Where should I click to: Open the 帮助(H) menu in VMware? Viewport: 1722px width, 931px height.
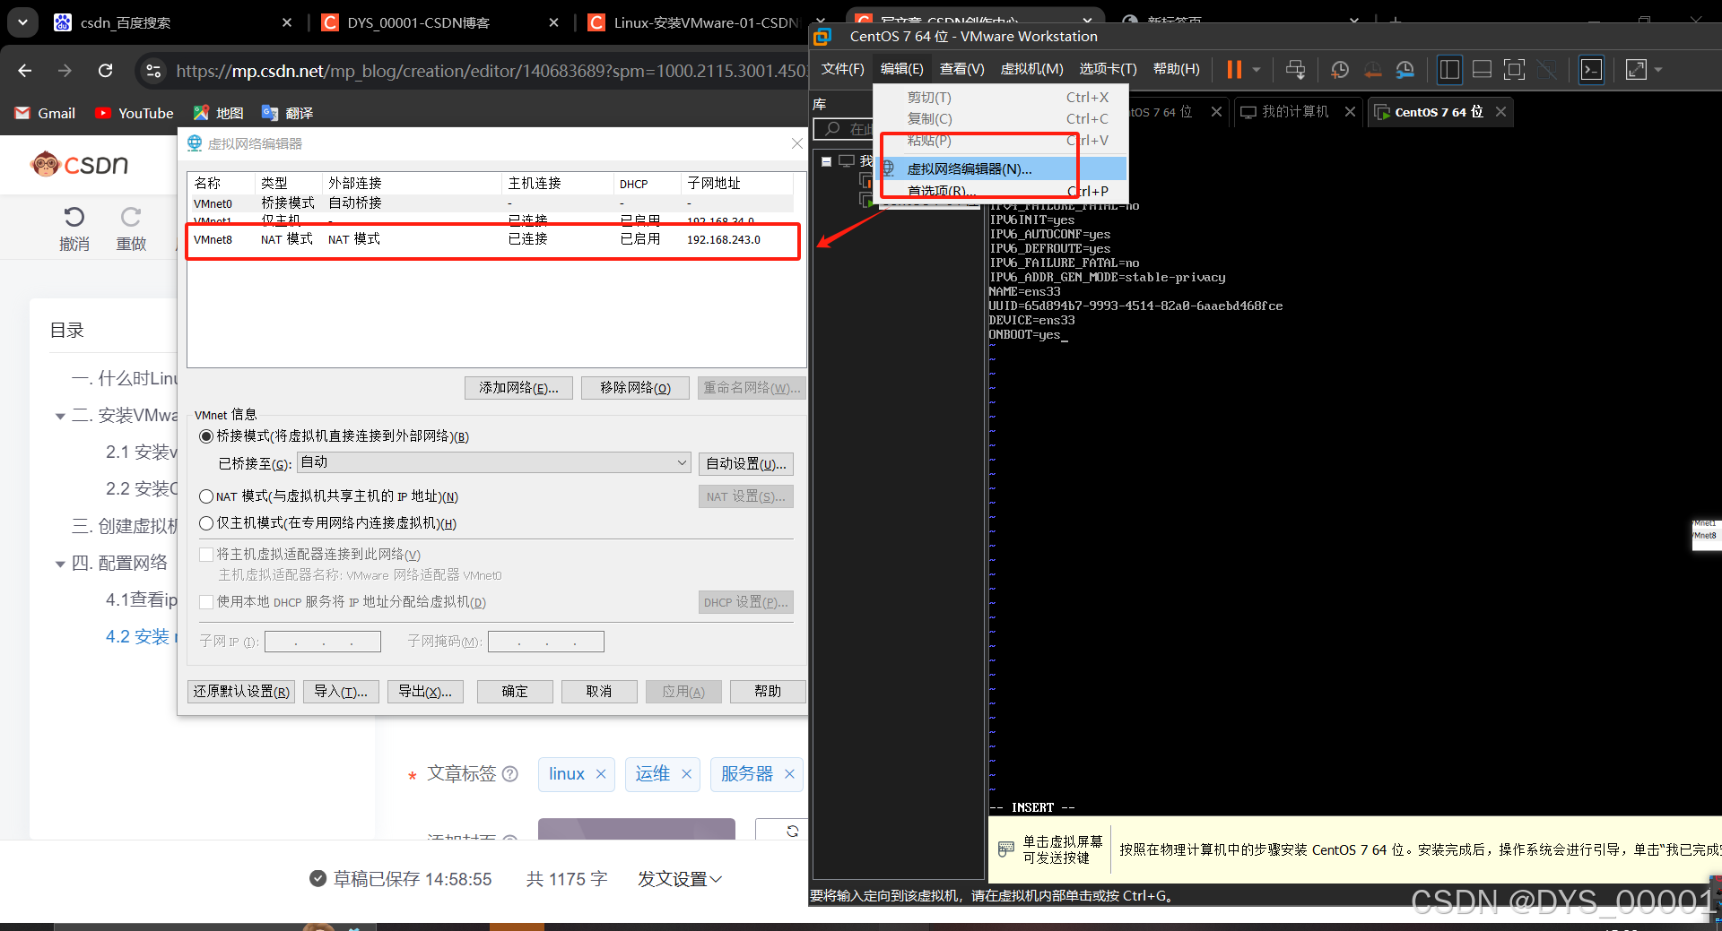click(x=1176, y=69)
